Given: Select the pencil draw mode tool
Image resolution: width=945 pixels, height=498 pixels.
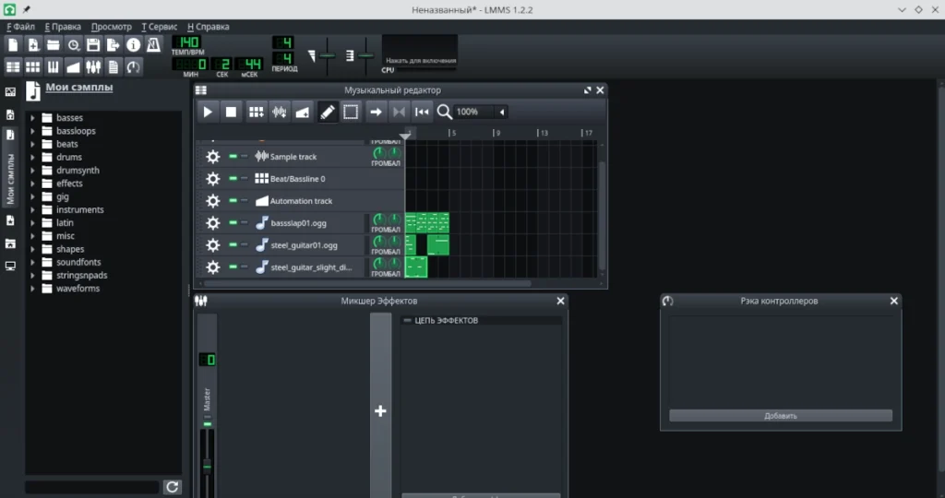Looking at the screenshot, I should pos(327,112).
